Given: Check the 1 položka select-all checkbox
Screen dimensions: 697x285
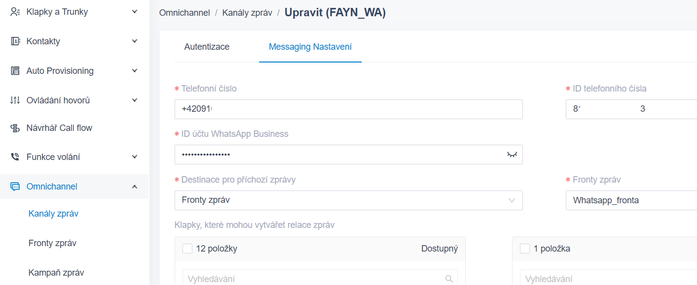Looking at the screenshot, I should 525,249.
